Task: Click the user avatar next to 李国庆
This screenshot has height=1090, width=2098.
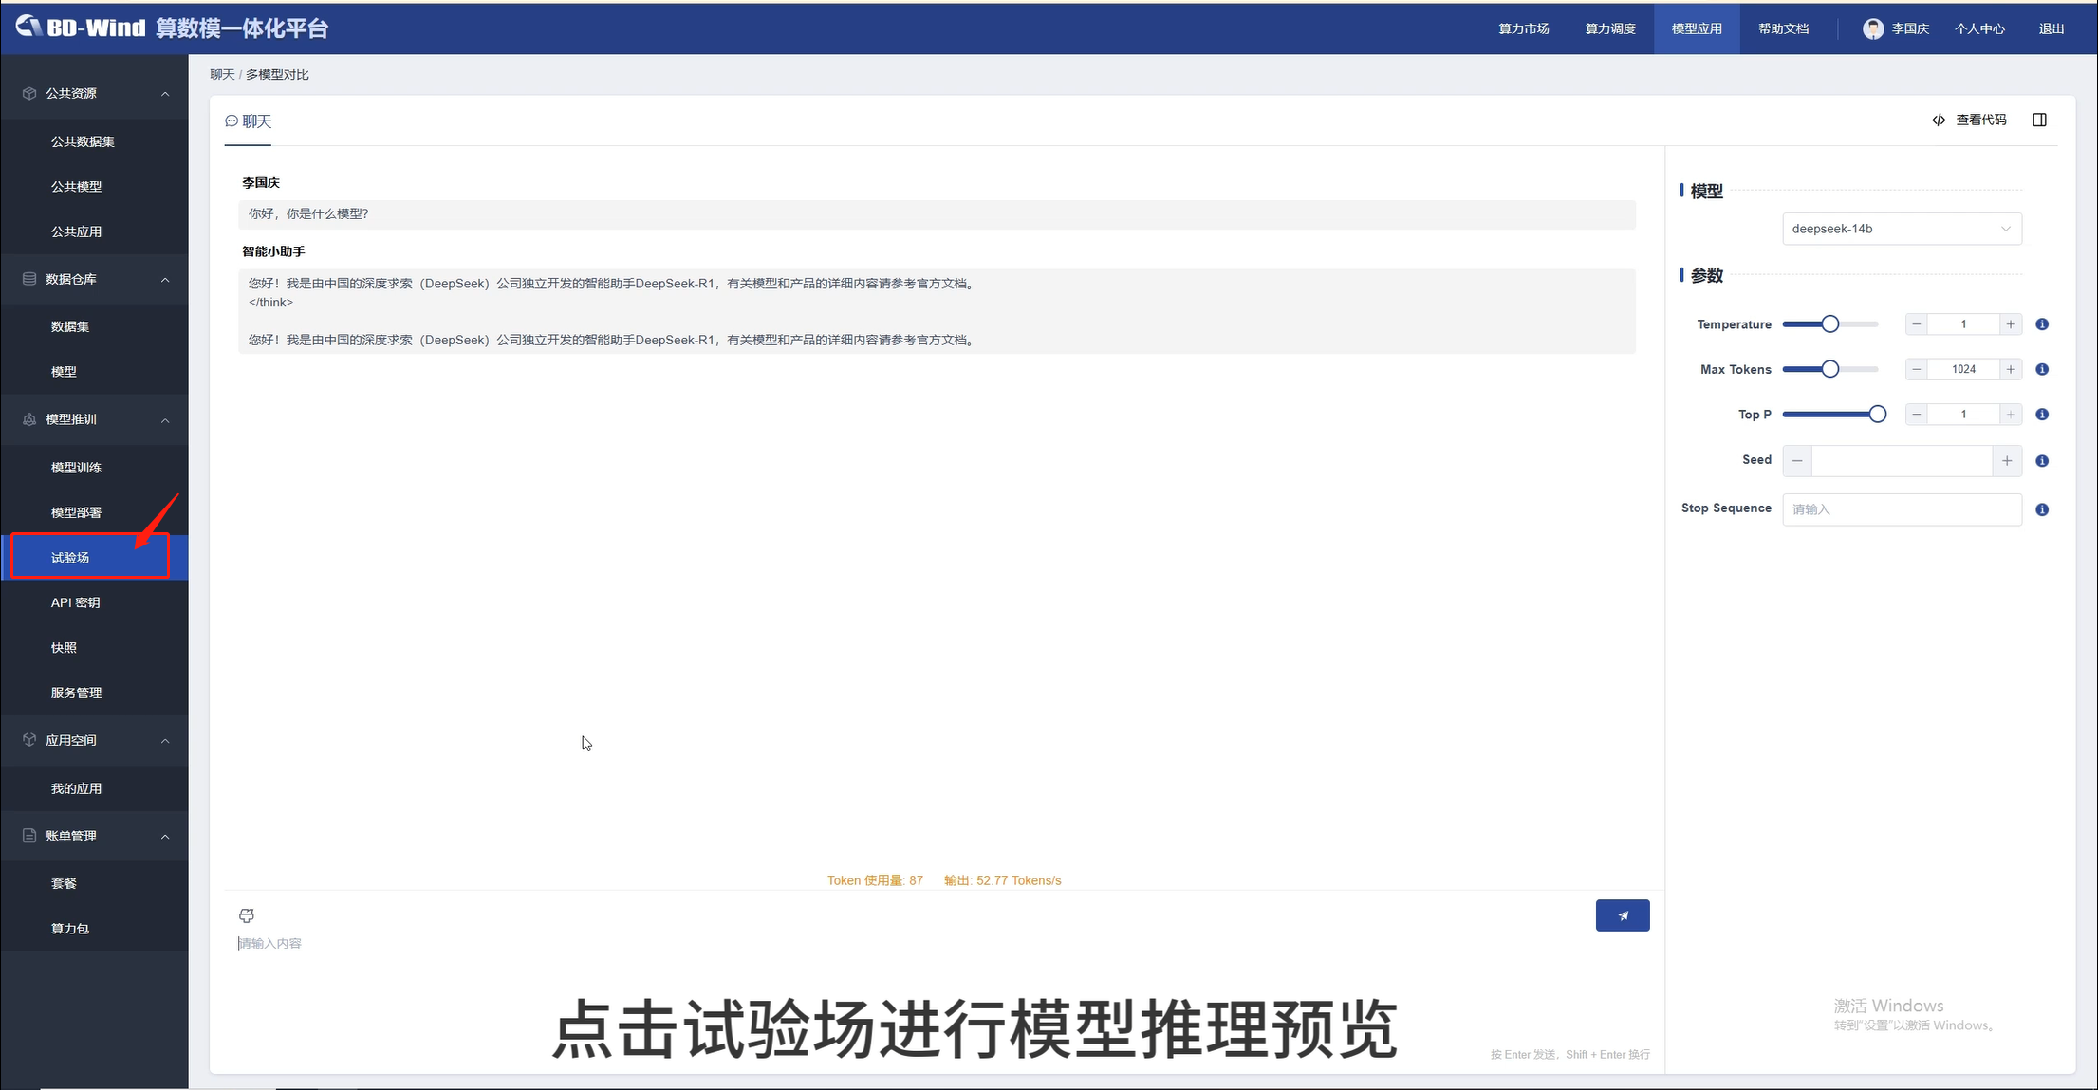Action: click(1872, 28)
